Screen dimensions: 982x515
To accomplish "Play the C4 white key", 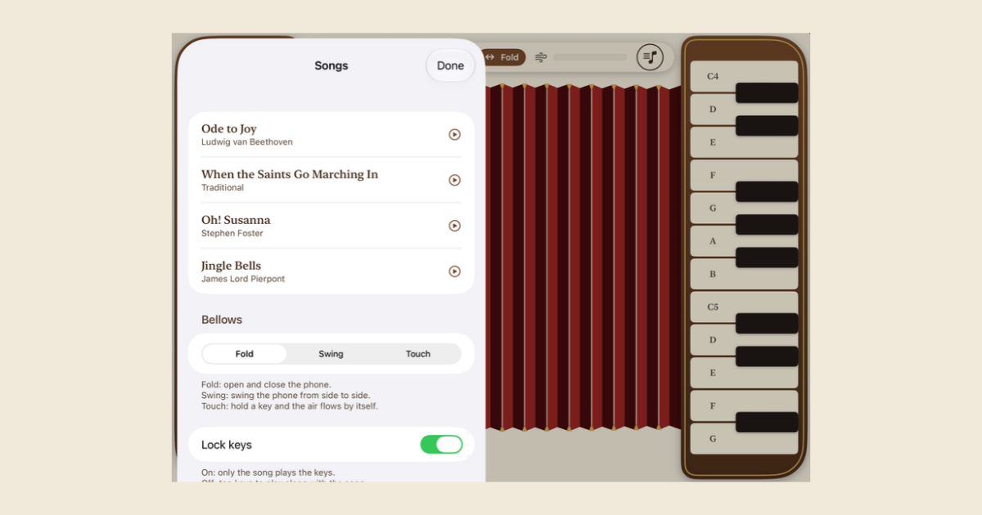I will [x=712, y=76].
